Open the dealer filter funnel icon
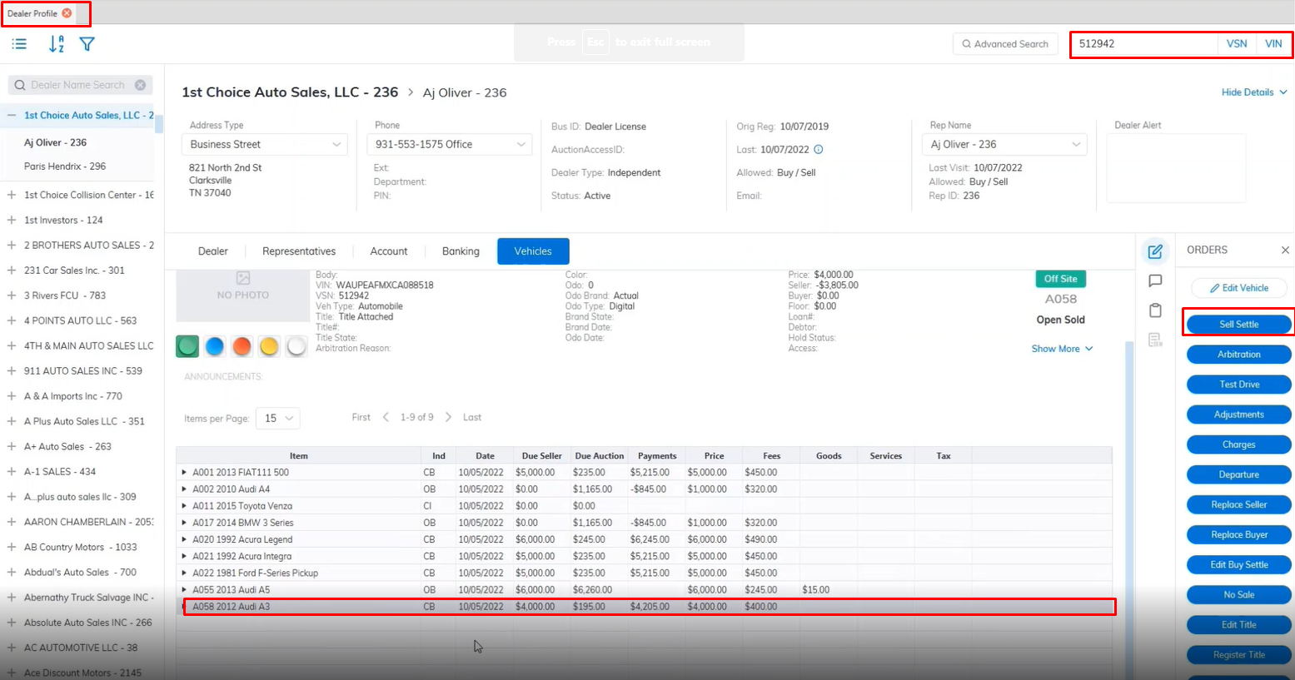The width and height of the screenshot is (1295, 680). click(87, 44)
